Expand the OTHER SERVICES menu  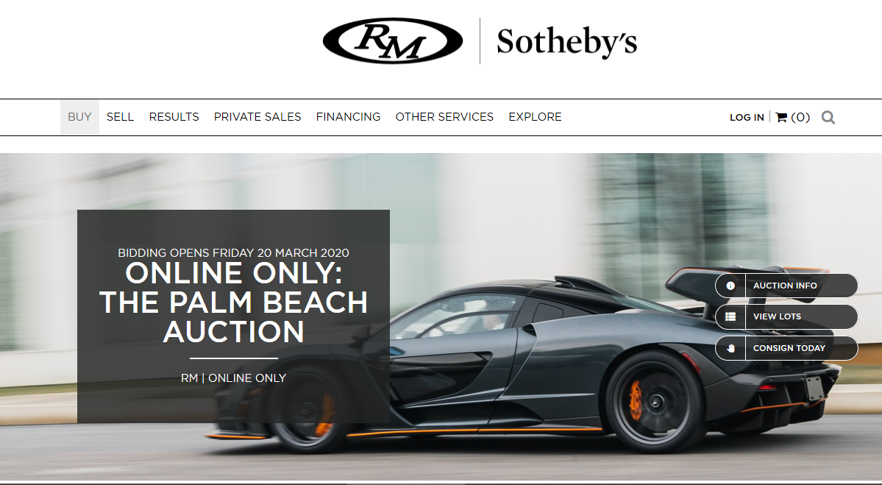click(x=444, y=117)
